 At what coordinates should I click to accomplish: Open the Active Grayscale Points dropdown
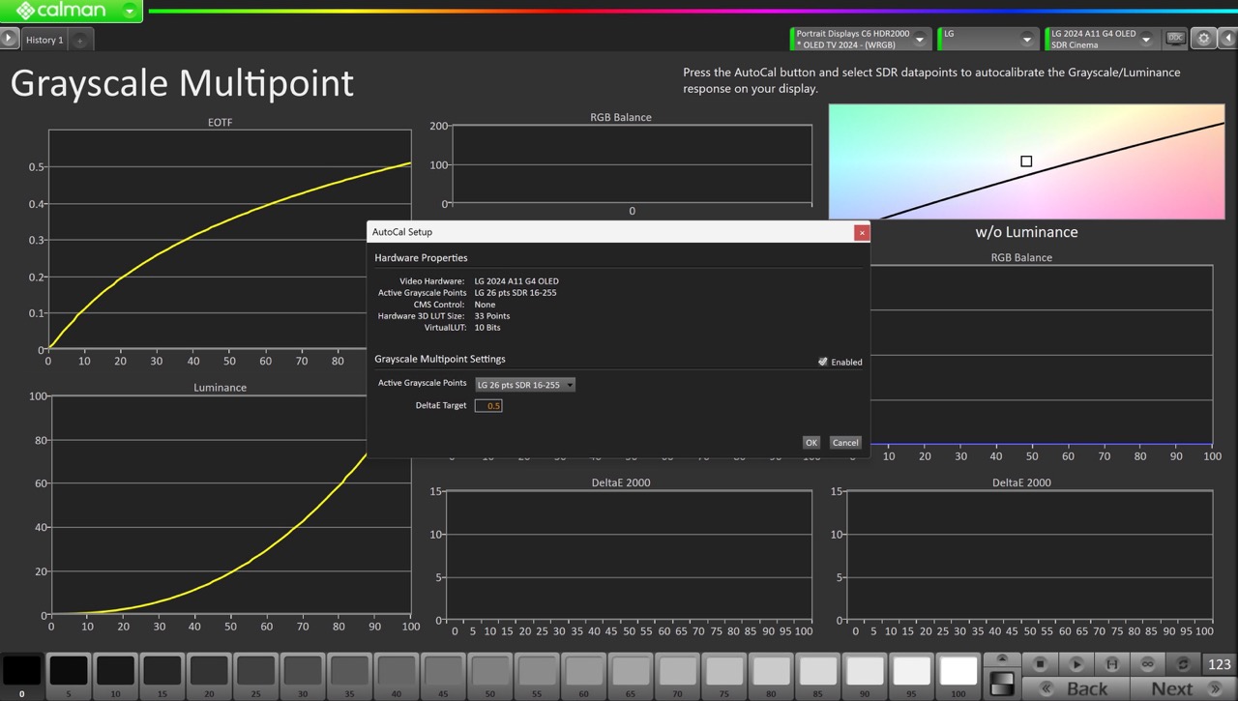525,385
